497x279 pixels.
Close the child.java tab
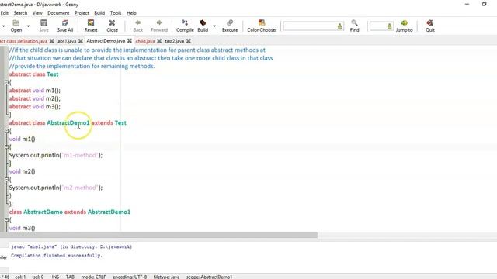tap(159, 41)
